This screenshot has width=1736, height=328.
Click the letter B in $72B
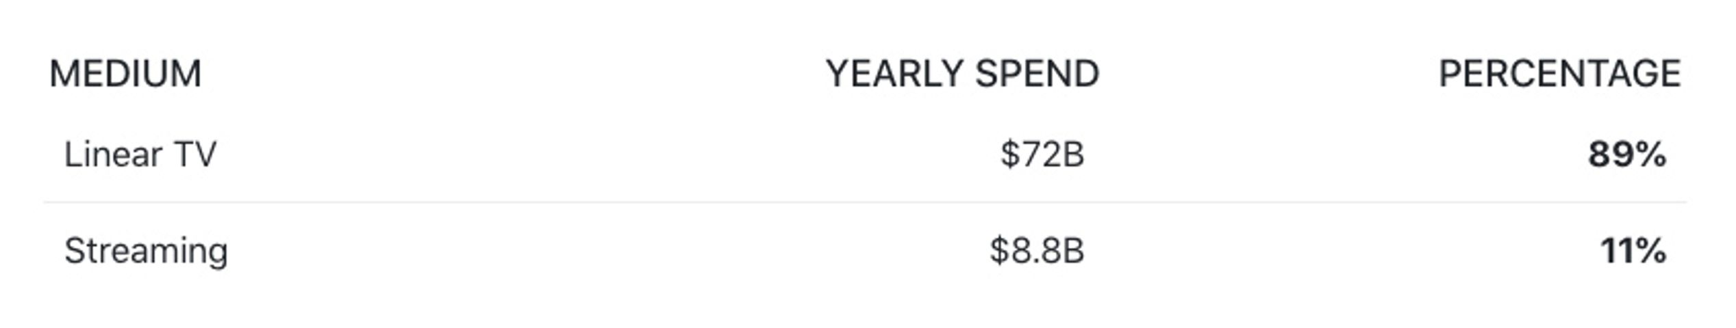(x=1073, y=154)
